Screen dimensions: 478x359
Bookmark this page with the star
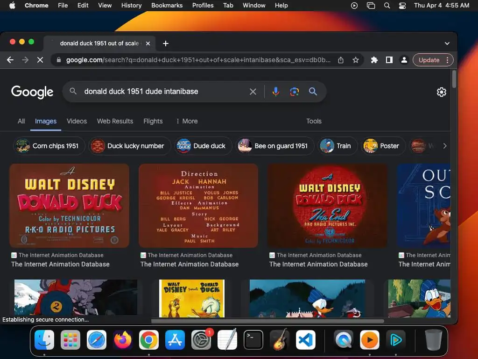tap(355, 60)
